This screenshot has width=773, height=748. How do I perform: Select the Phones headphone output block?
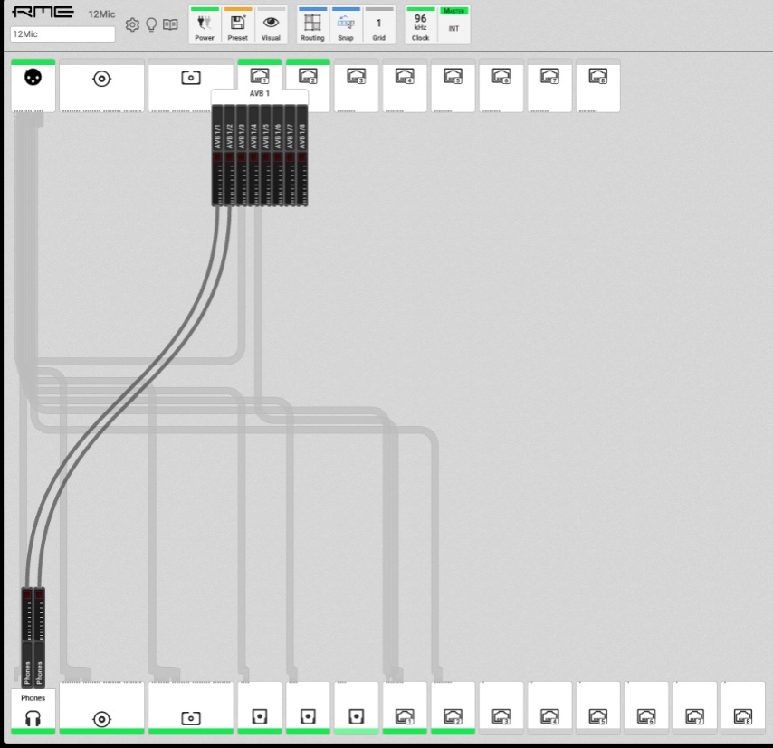(33, 709)
